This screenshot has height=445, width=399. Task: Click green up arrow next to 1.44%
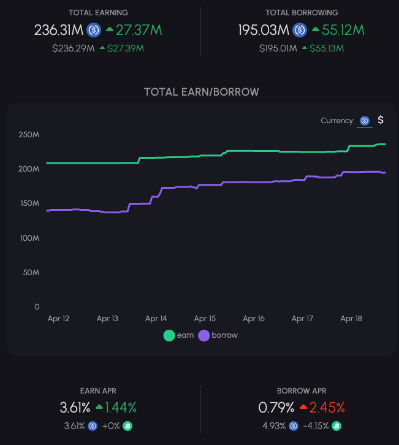click(x=99, y=407)
